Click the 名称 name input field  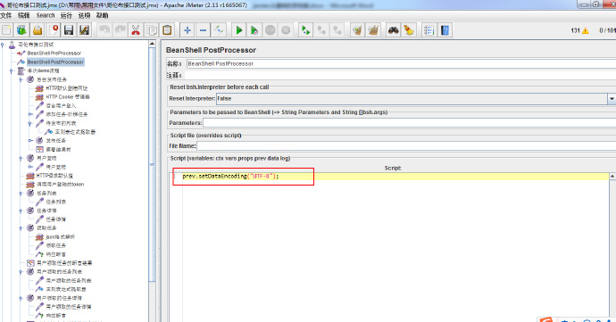point(401,63)
